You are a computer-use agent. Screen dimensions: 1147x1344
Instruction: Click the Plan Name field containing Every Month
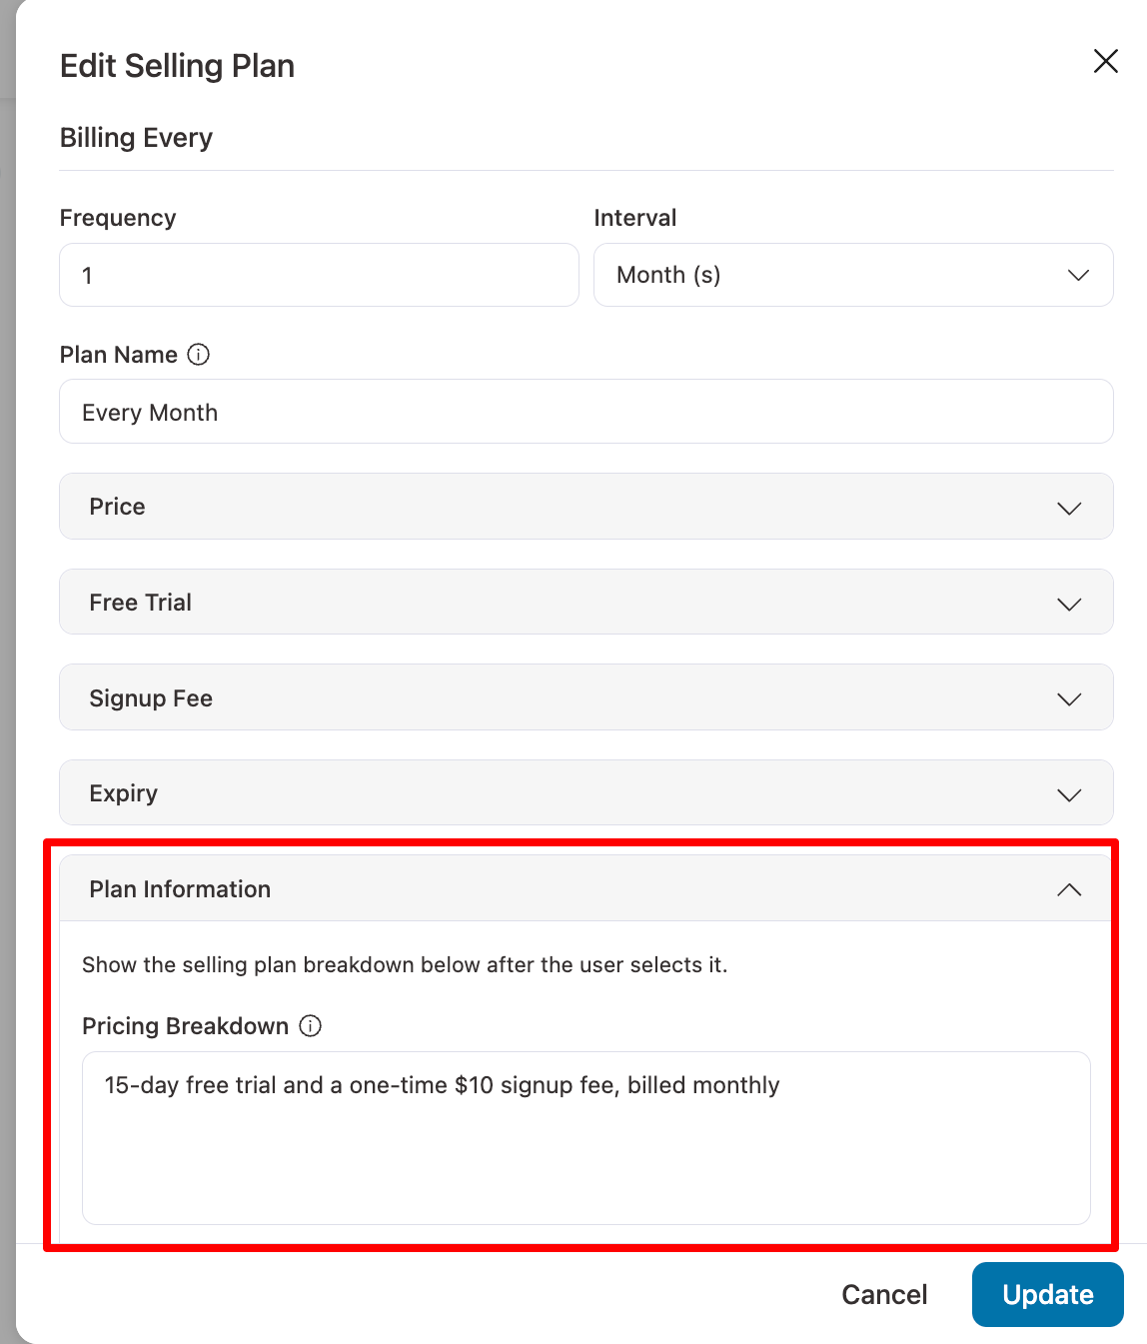(585, 412)
